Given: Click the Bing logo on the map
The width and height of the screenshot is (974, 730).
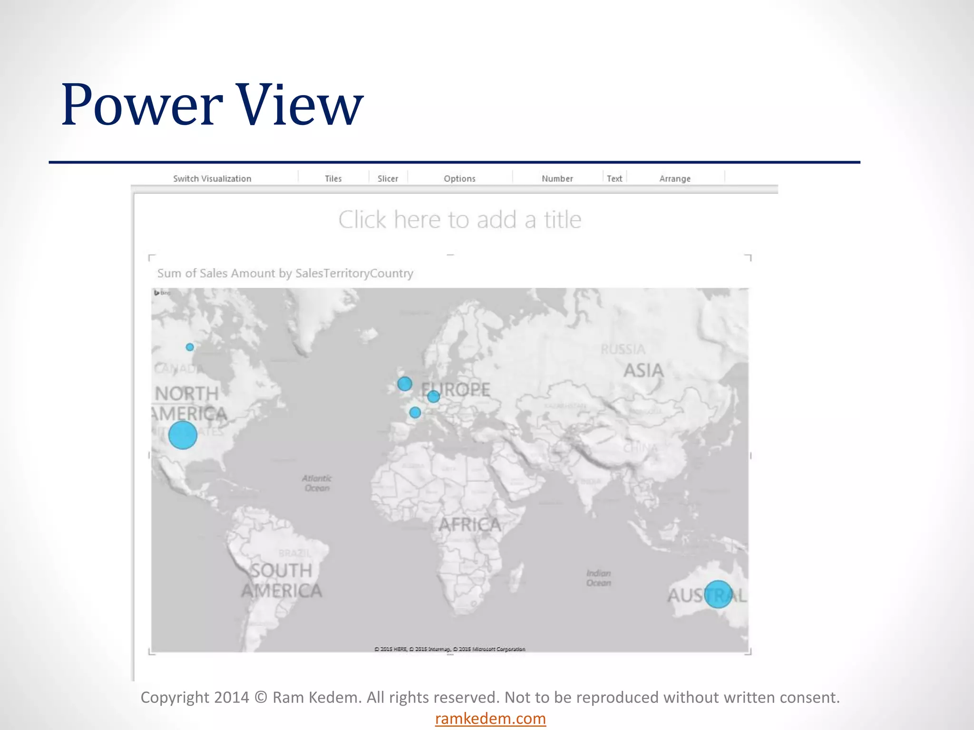Looking at the screenshot, I should coord(162,293).
